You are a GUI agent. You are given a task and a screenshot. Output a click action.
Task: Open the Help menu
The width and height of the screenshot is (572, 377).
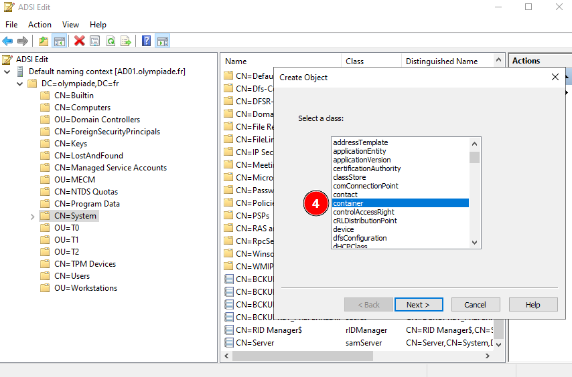pyautogui.click(x=98, y=24)
